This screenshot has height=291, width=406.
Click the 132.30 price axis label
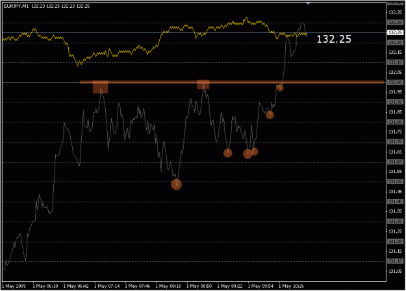(x=396, y=23)
